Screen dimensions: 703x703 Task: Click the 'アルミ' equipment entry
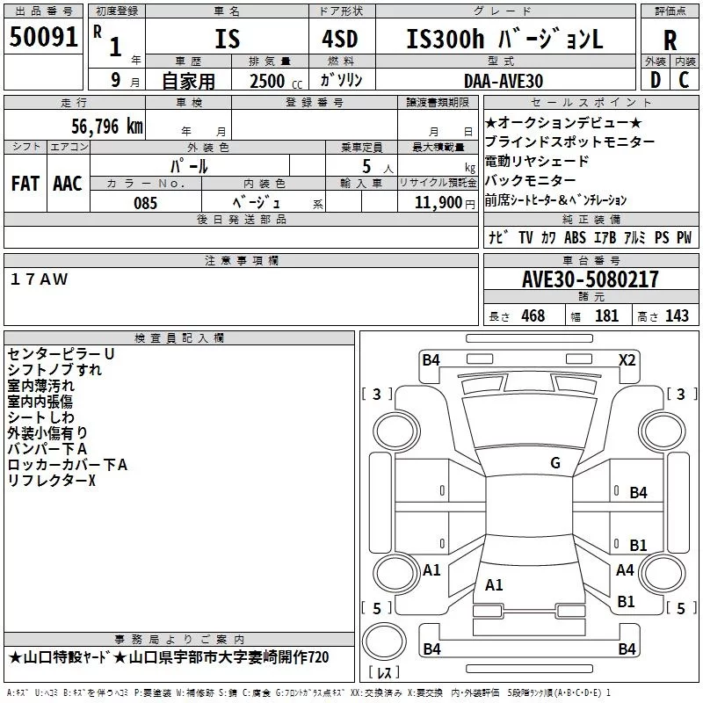click(634, 237)
